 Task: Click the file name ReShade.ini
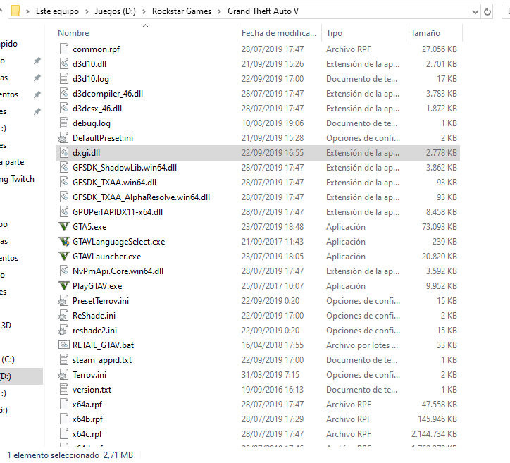tap(94, 316)
